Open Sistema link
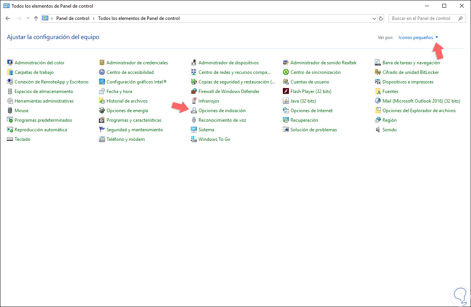This screenshot has height=307, width=471. pos(206,130)
